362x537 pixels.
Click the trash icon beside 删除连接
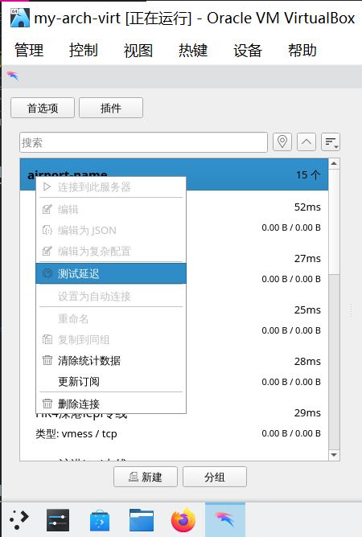[x=47, y=404]
